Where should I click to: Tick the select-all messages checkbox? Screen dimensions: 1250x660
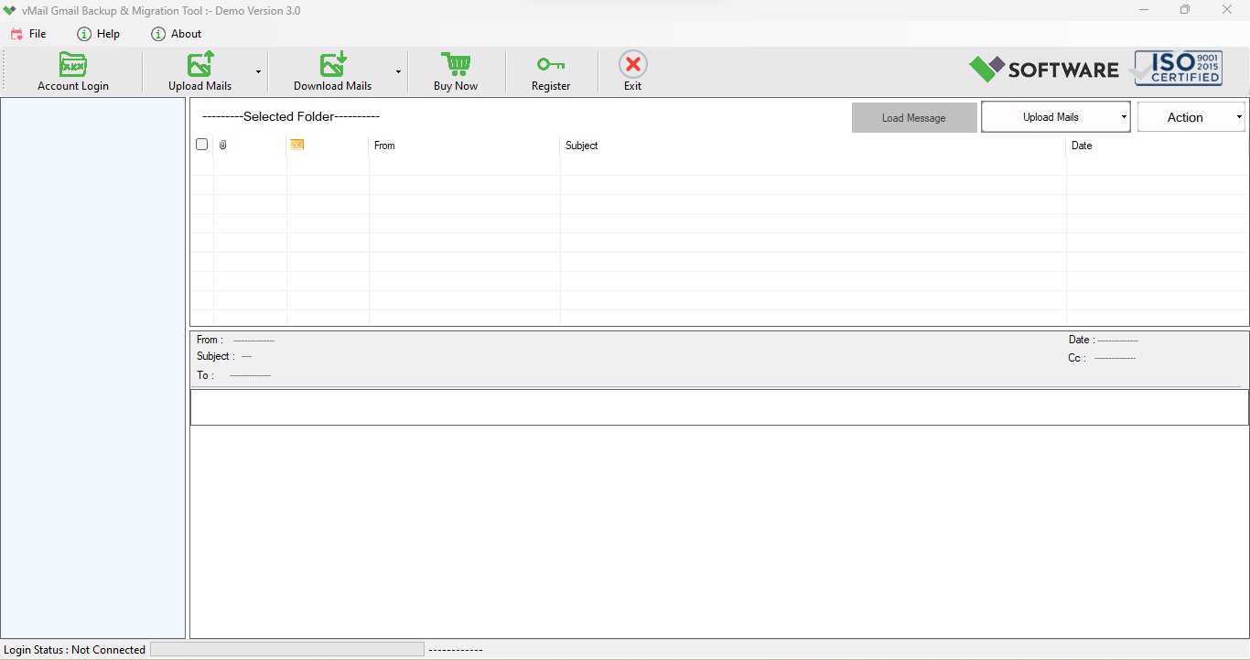(202, 145)
